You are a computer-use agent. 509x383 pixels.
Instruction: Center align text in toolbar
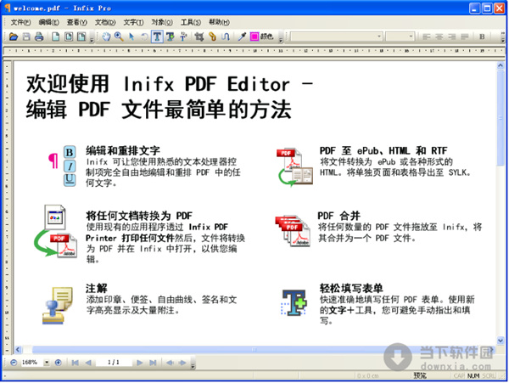click(x=439, y=37)
